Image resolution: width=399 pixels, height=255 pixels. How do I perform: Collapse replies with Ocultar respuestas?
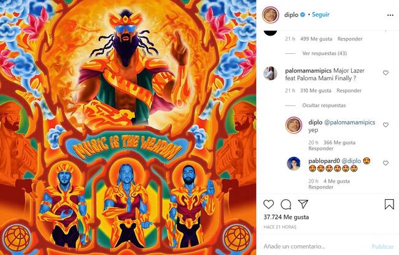click(324, 105)
